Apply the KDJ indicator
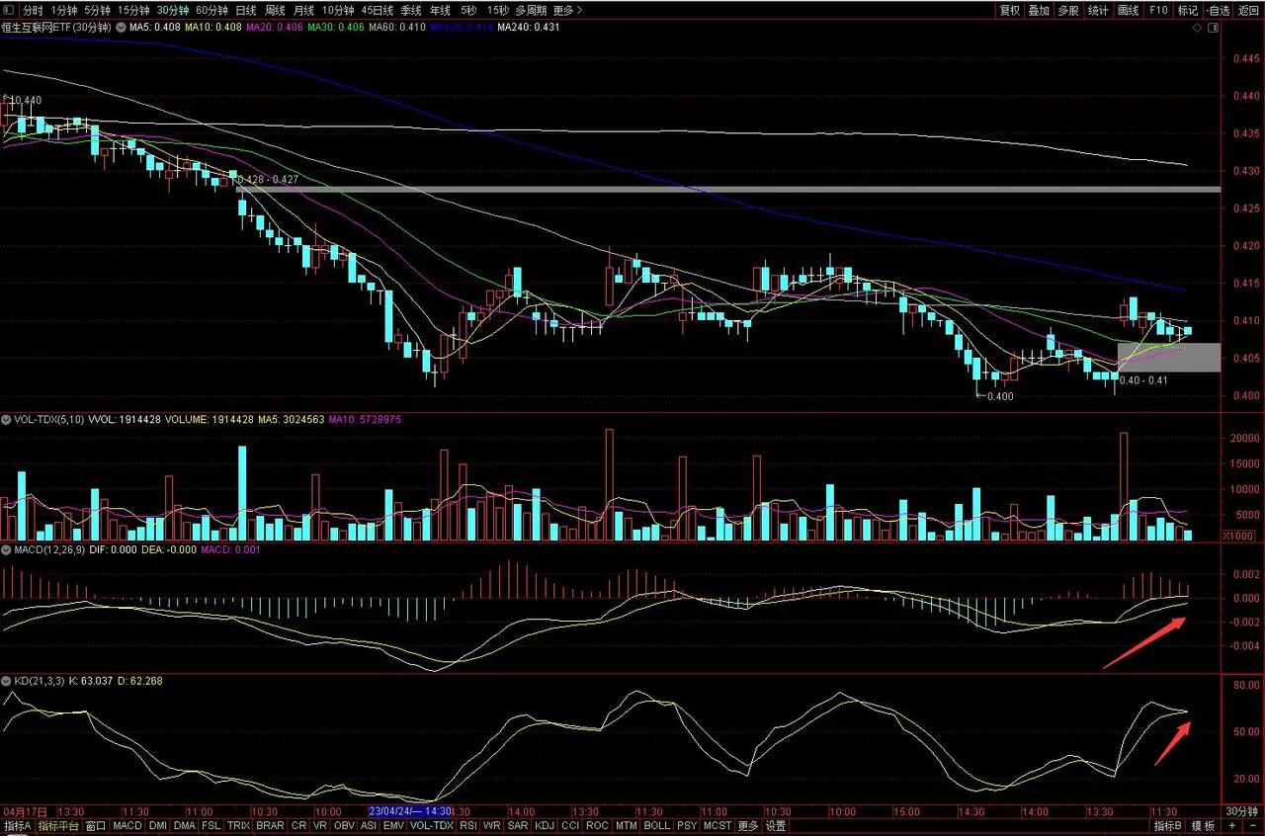The width and height of the screenshot is (1265, 836). (546, 825)
